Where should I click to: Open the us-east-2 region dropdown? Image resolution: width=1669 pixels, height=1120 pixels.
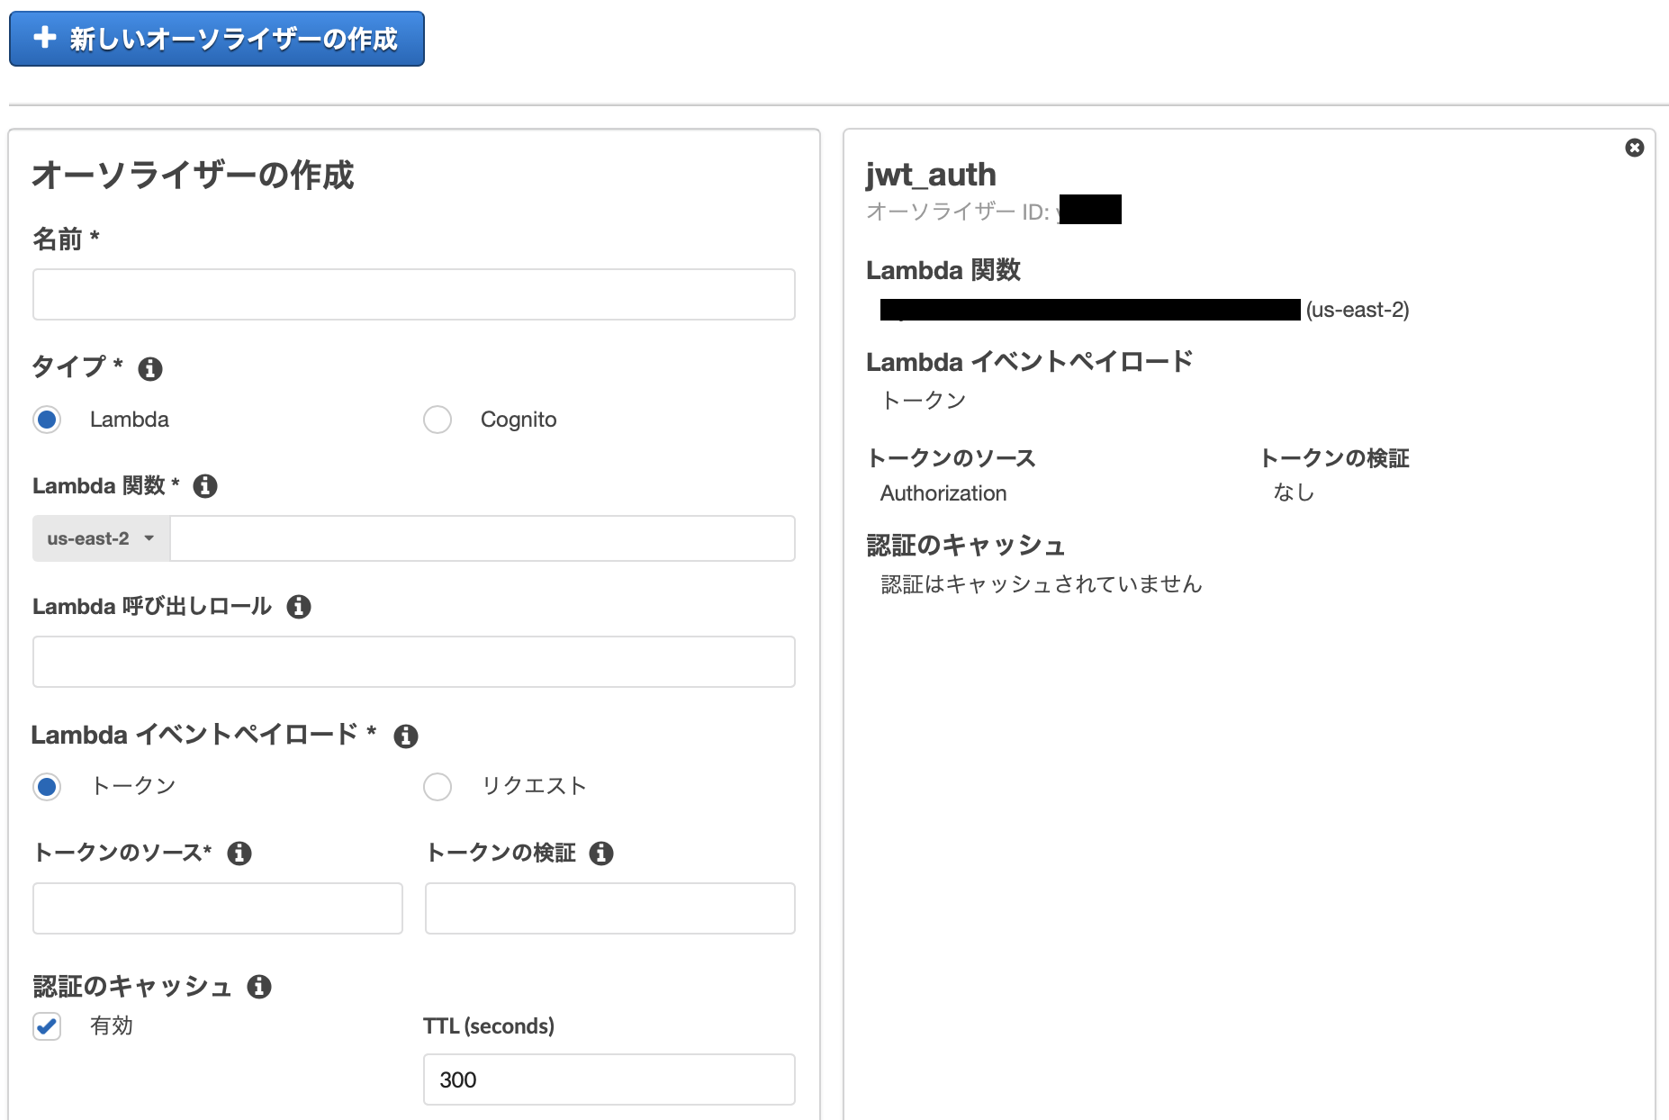[100, 538]
